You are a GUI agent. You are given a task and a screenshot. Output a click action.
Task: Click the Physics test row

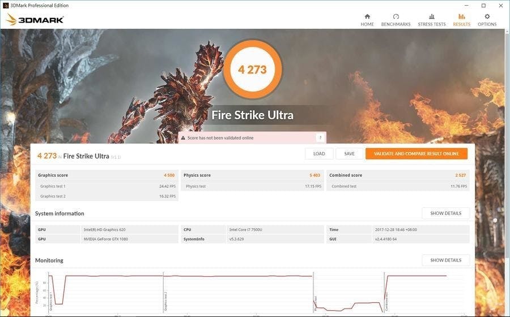click(252, 186)
